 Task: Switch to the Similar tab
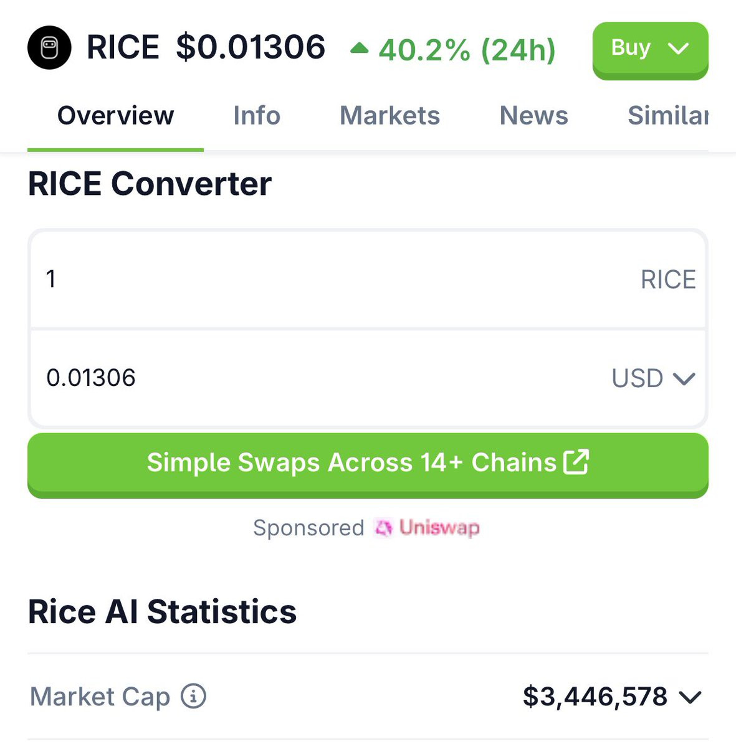point(667,116)
